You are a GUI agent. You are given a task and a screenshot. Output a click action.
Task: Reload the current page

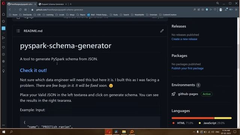20,9
